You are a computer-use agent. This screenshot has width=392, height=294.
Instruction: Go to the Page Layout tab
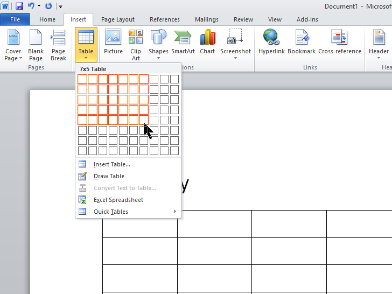118,19
